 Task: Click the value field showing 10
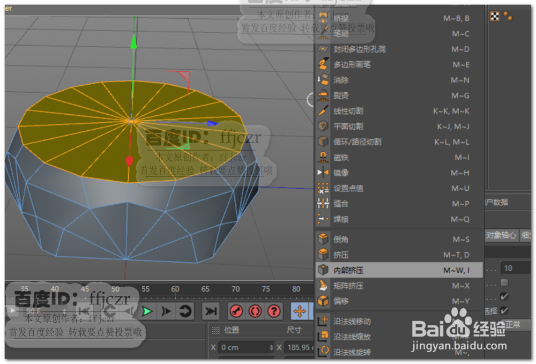point(516,268)
